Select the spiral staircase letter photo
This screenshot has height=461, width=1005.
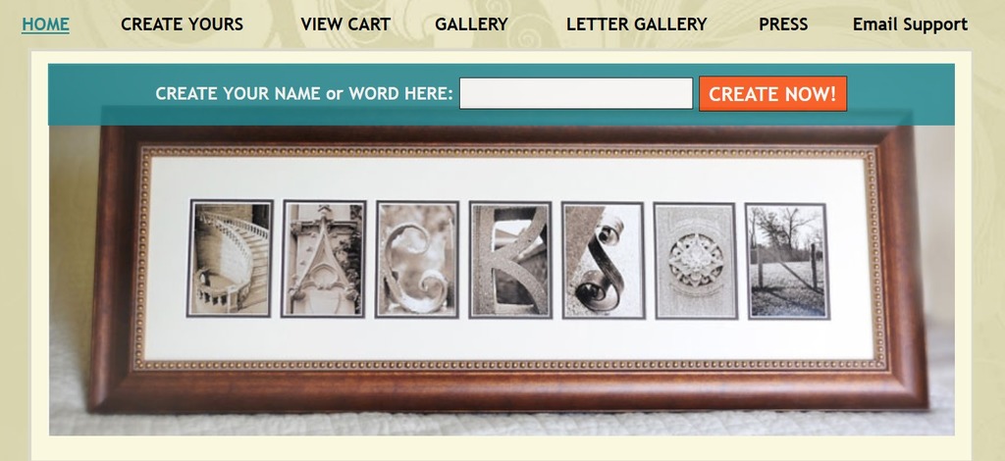(x=230, y=259)
